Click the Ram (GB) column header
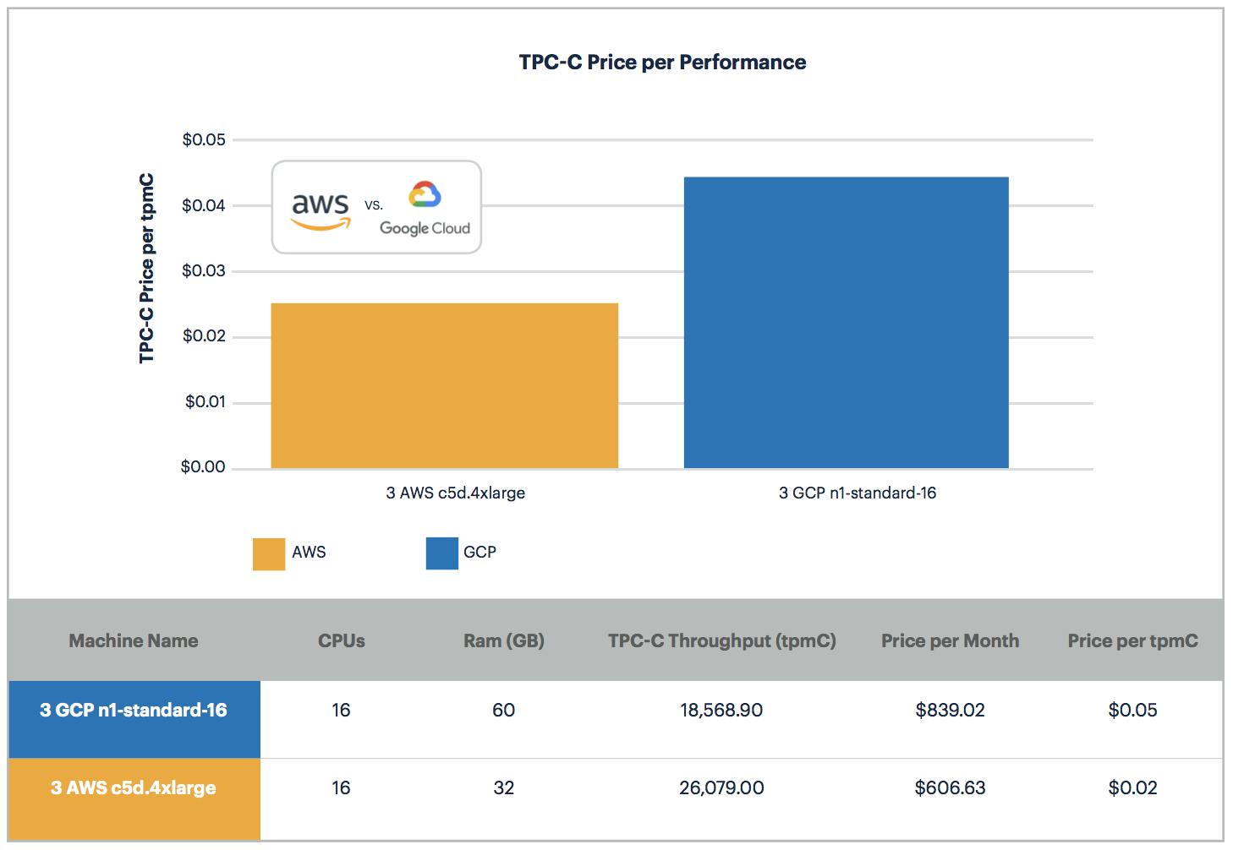 (x=504, y=640)
